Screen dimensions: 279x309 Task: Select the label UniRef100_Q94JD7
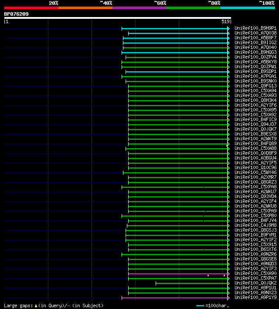[x=255, y=125]
